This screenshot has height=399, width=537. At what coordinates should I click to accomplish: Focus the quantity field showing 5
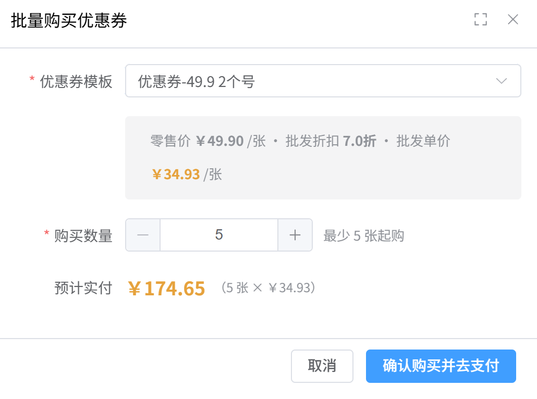[x=219, y=235]
